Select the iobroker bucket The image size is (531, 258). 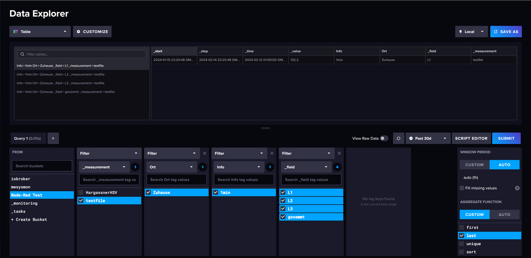42,179
